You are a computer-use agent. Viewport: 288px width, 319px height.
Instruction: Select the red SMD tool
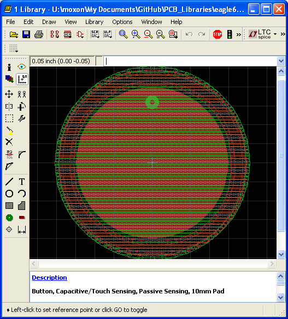[x=22, y=218]
